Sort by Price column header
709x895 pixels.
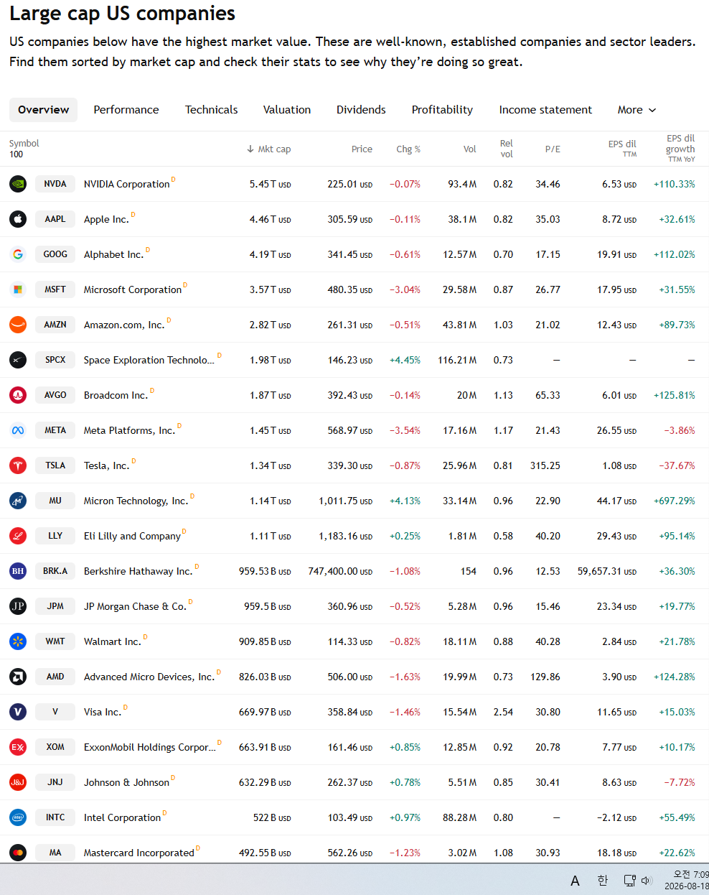pos(362,149)
